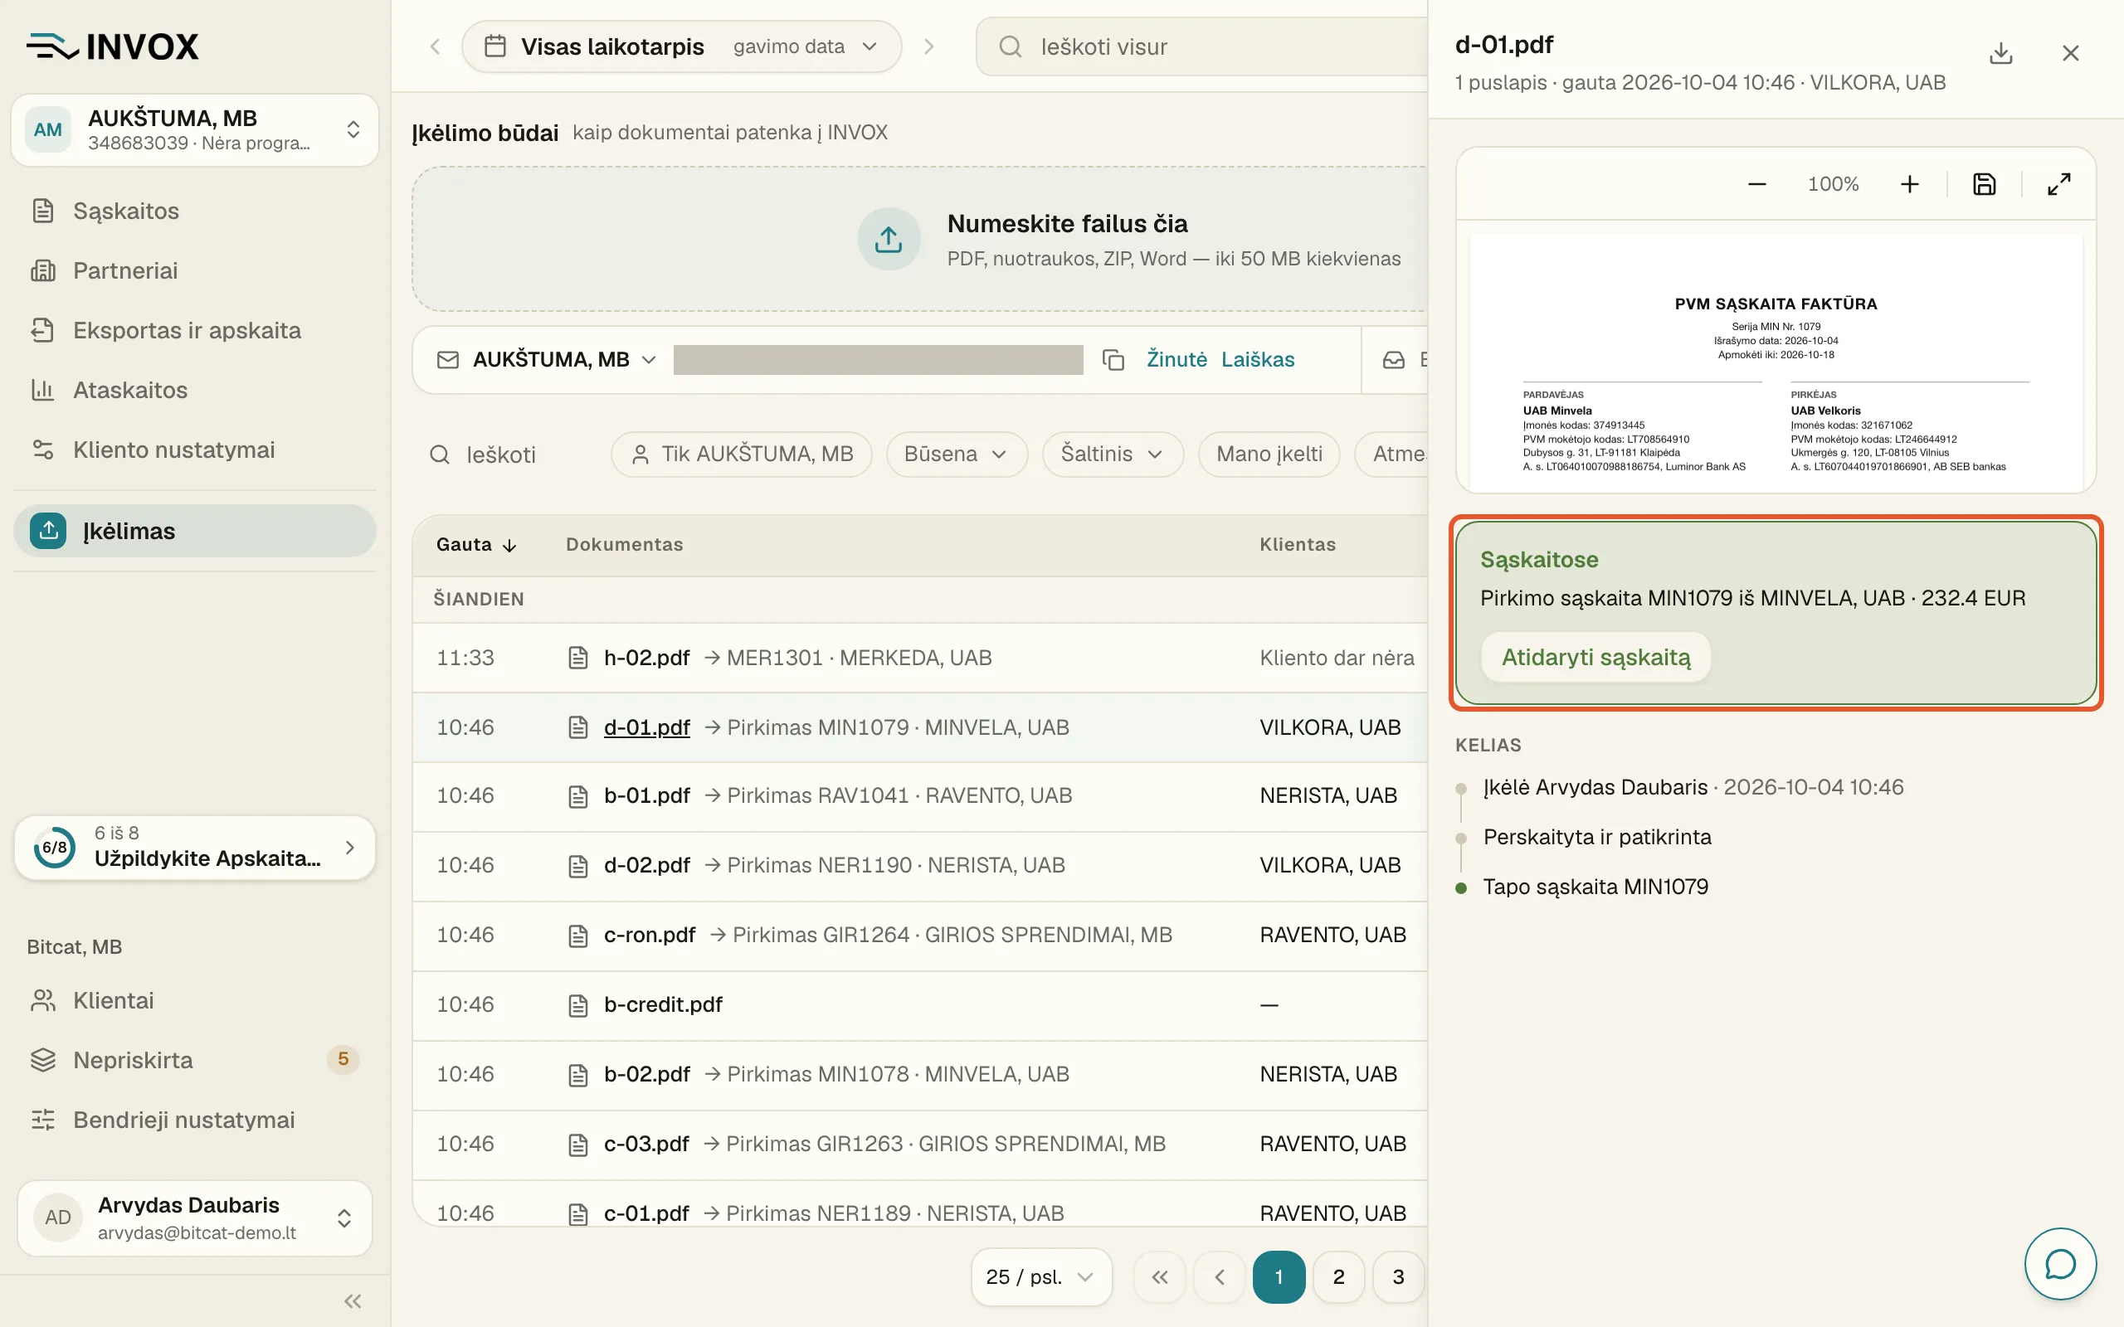Screen dimensions: 2124x1327
Task: Jump to first page of results
Action: pos(1159,1277)
